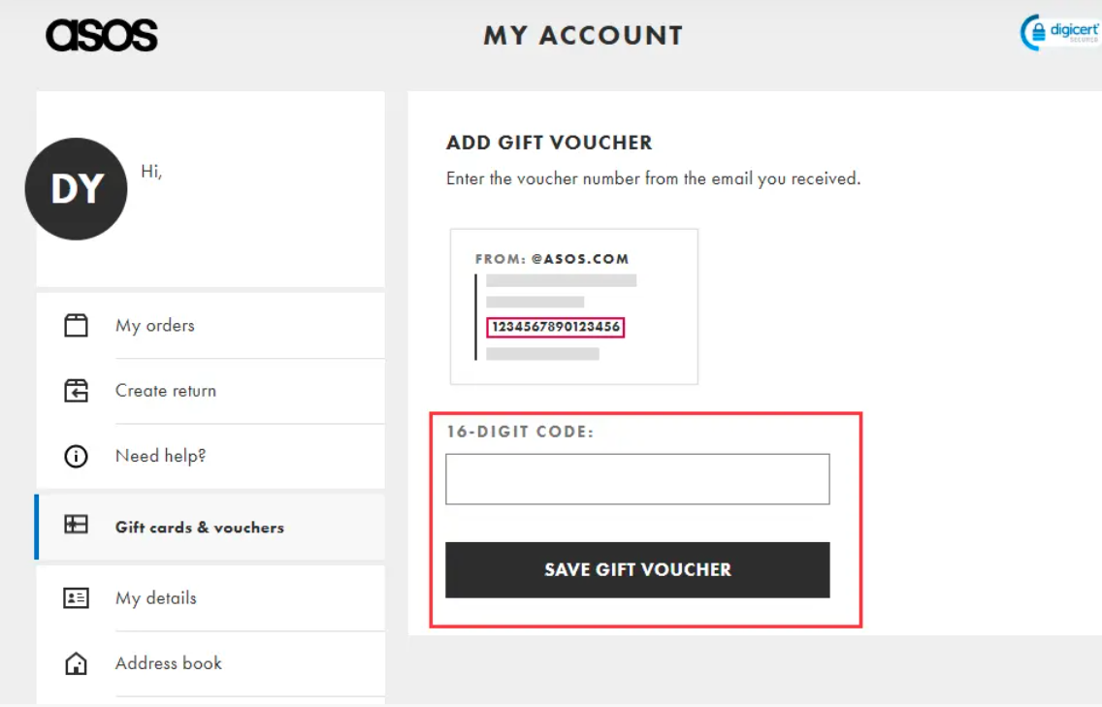The image size is (1102, 707).
Task: Open My details page
Action: click(x=156, y=598)
